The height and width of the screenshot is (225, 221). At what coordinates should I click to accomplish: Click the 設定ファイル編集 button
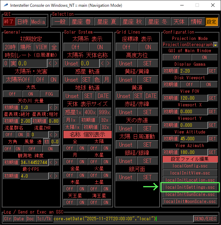point(190,159)
